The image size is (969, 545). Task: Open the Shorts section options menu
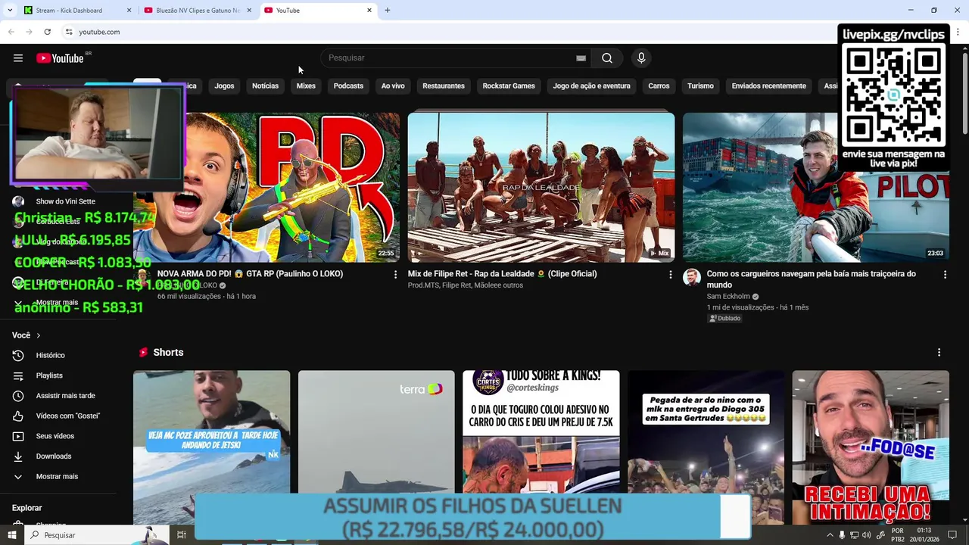click(939, 353)
